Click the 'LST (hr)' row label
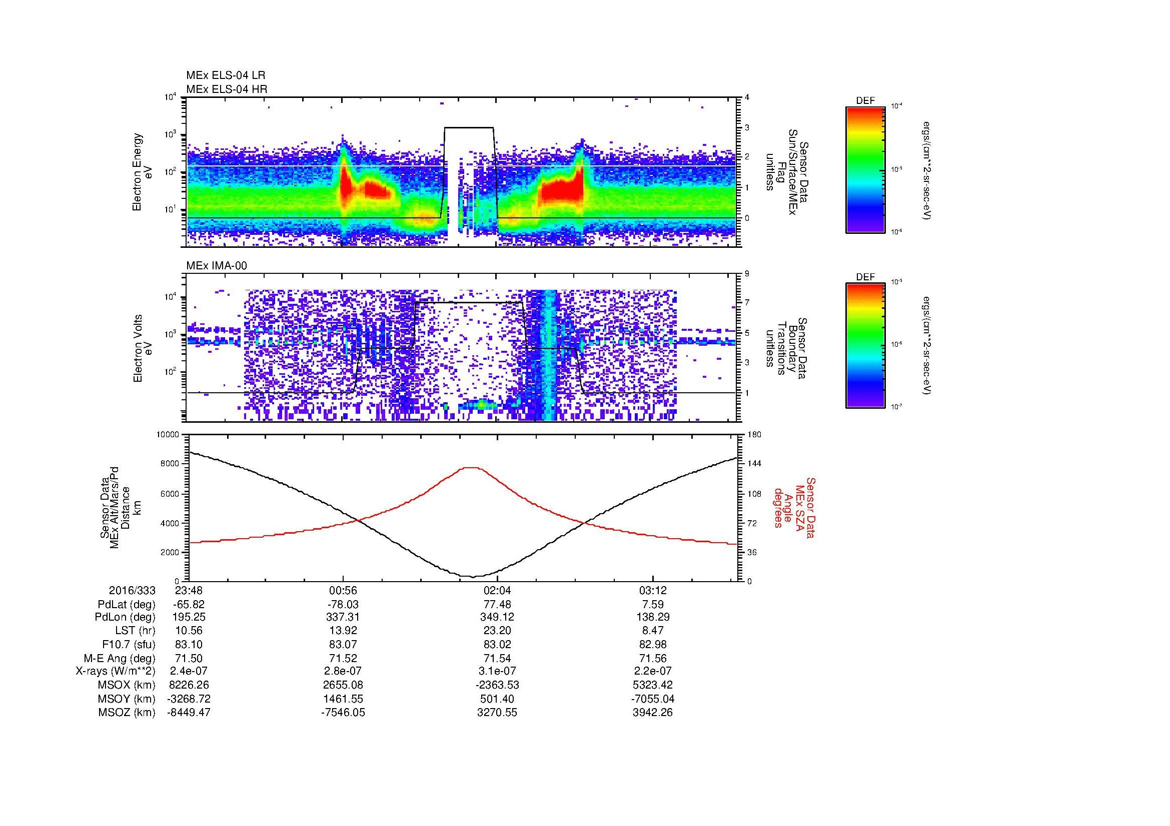The height and width of the screenshot is (826, 1170). pos(136,631)
